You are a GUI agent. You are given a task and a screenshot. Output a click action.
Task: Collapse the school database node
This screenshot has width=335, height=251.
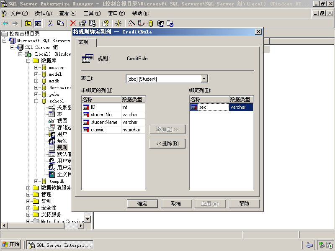click(36, 101)
